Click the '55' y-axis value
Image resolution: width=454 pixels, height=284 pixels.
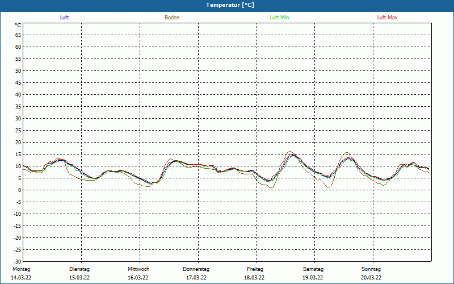point(18,59)
